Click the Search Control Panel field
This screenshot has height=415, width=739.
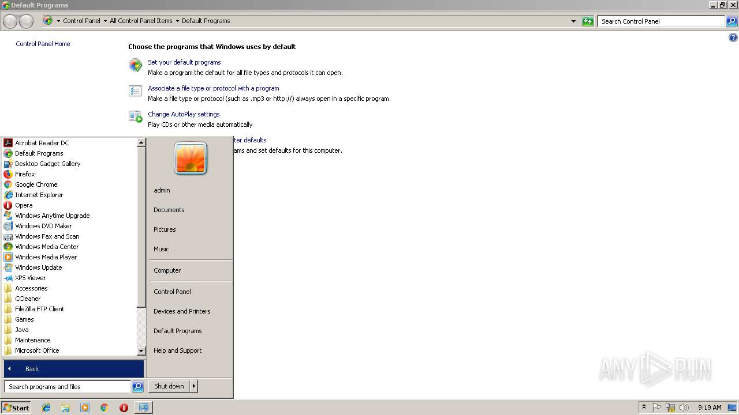662,21
